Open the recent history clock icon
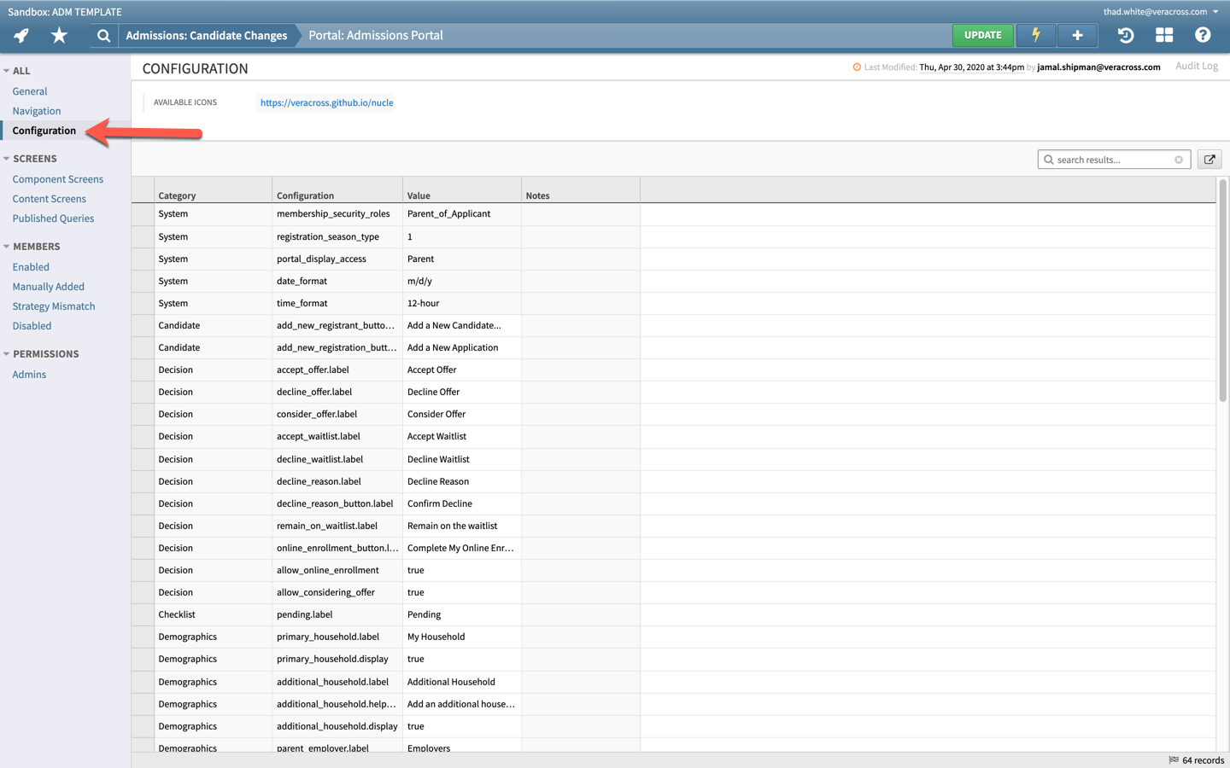1230x768 pixels. click(x=1125, y=35)
